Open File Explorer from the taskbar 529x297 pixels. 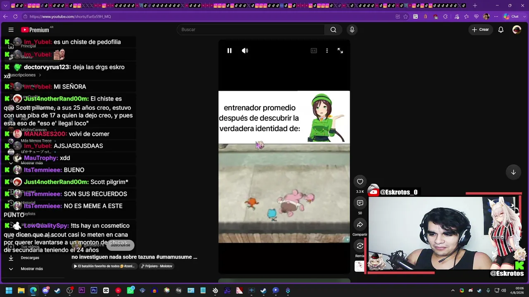pos(21,290)
